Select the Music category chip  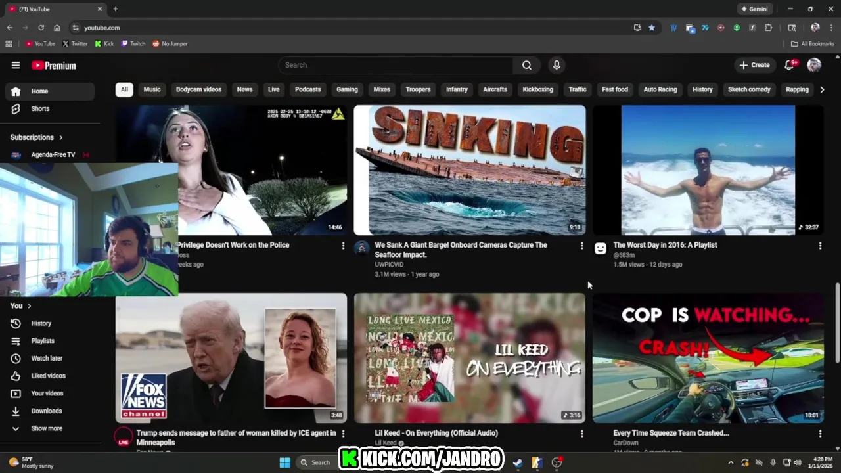point(152,89)
